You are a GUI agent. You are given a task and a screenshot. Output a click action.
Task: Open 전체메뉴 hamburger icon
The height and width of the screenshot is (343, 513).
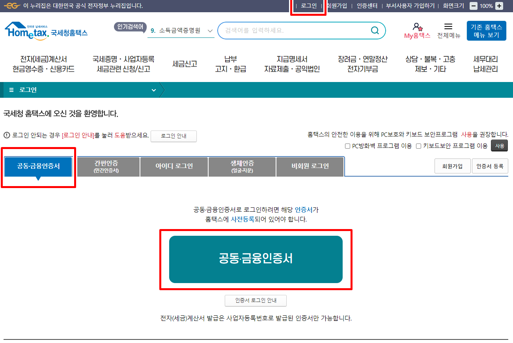tap(448, 26)
